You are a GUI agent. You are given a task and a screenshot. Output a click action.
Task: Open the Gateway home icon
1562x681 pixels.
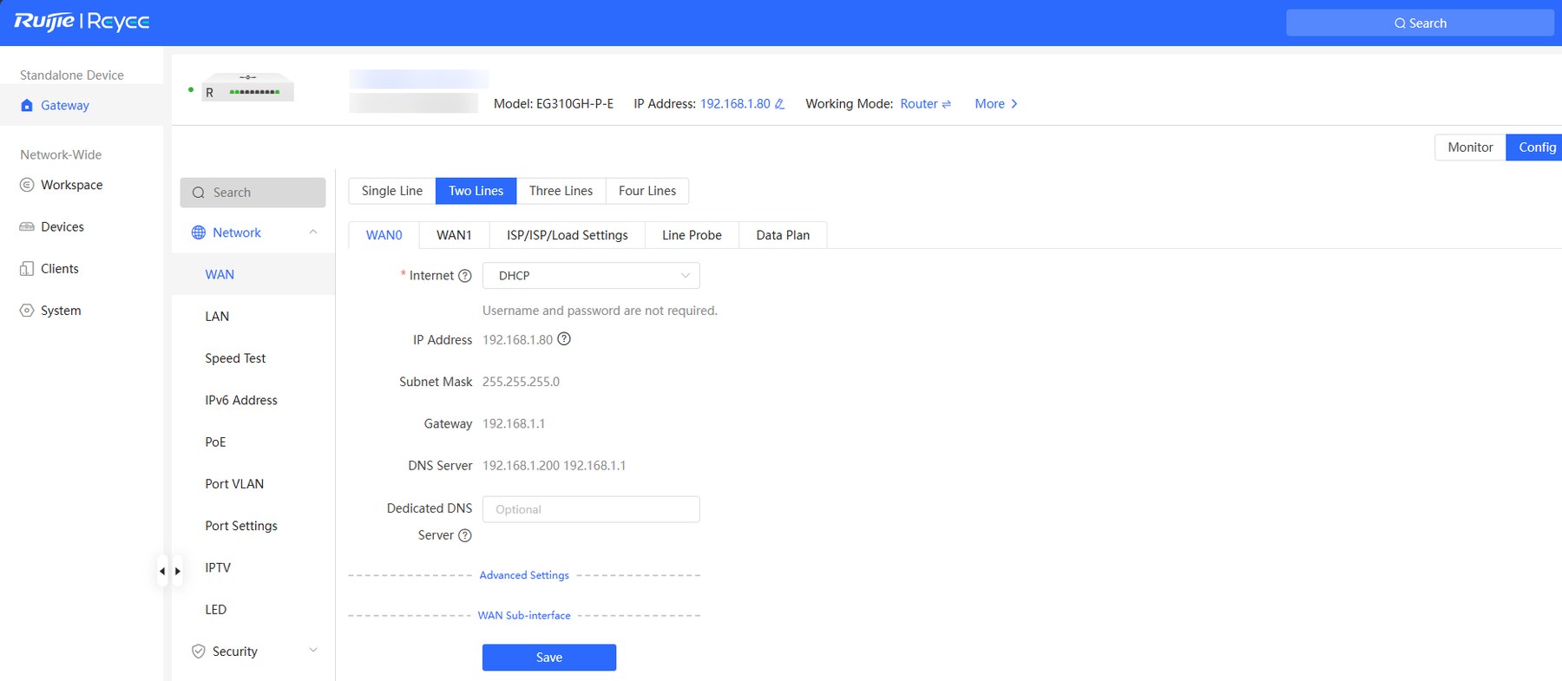coord(27,105)
